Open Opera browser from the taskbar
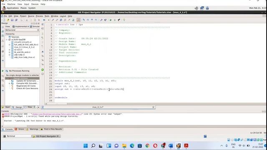 click(155, 145)
